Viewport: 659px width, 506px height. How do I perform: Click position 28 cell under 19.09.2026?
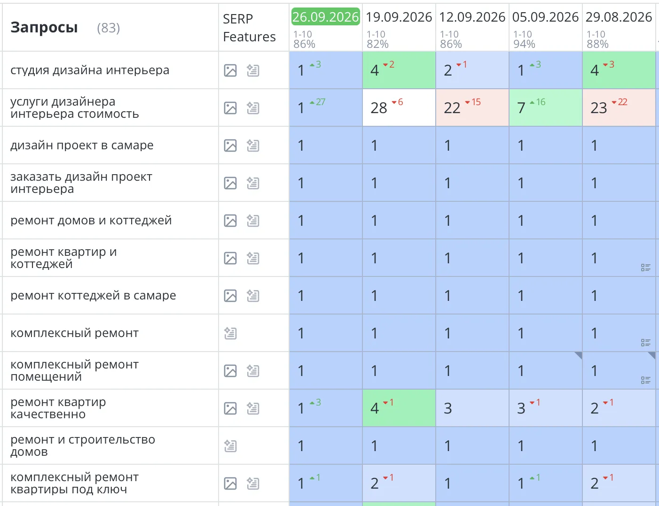coord(399,108)
